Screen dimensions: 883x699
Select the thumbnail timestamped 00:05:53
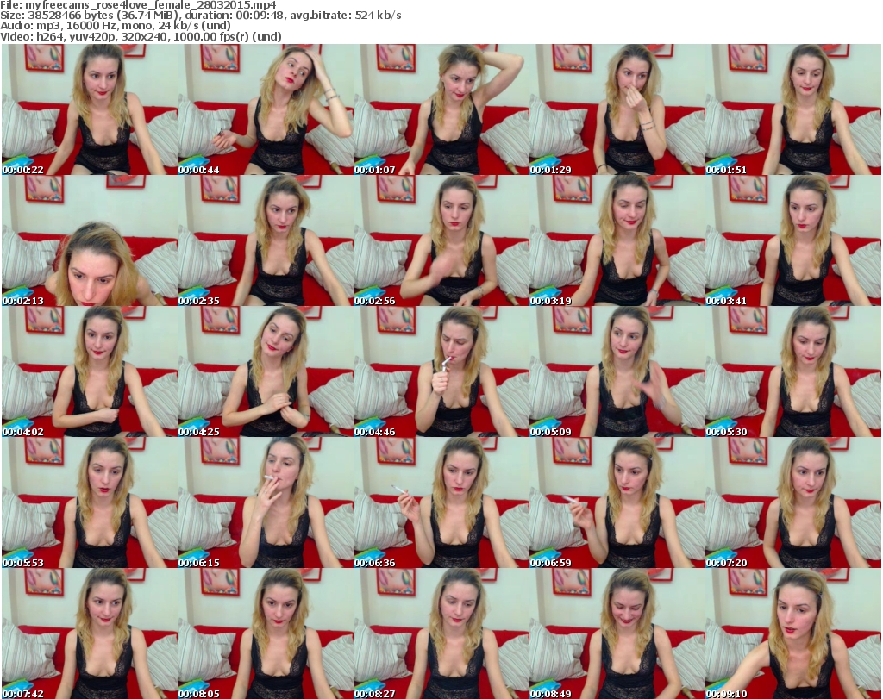[90, 502]
